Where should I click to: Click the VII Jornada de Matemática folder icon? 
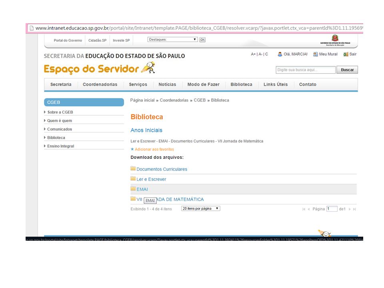[x=133, y=199]
